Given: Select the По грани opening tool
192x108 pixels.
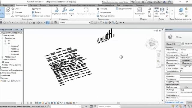Looking at the screenshot, I should click(157, 12).
